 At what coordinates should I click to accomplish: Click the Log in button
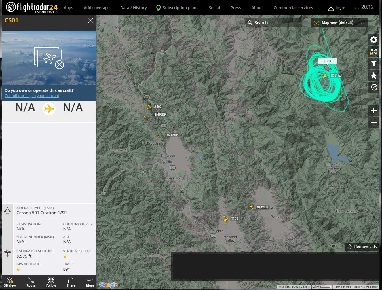[337, 8]
